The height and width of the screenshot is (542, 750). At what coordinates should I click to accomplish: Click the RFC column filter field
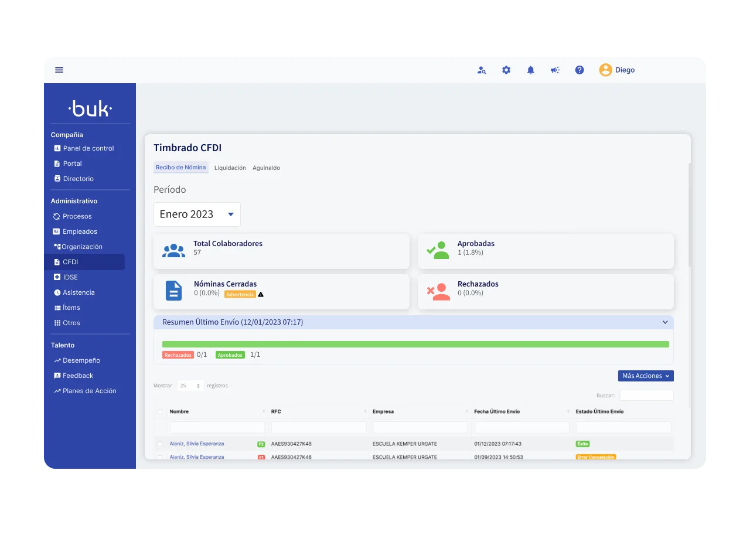319,427
